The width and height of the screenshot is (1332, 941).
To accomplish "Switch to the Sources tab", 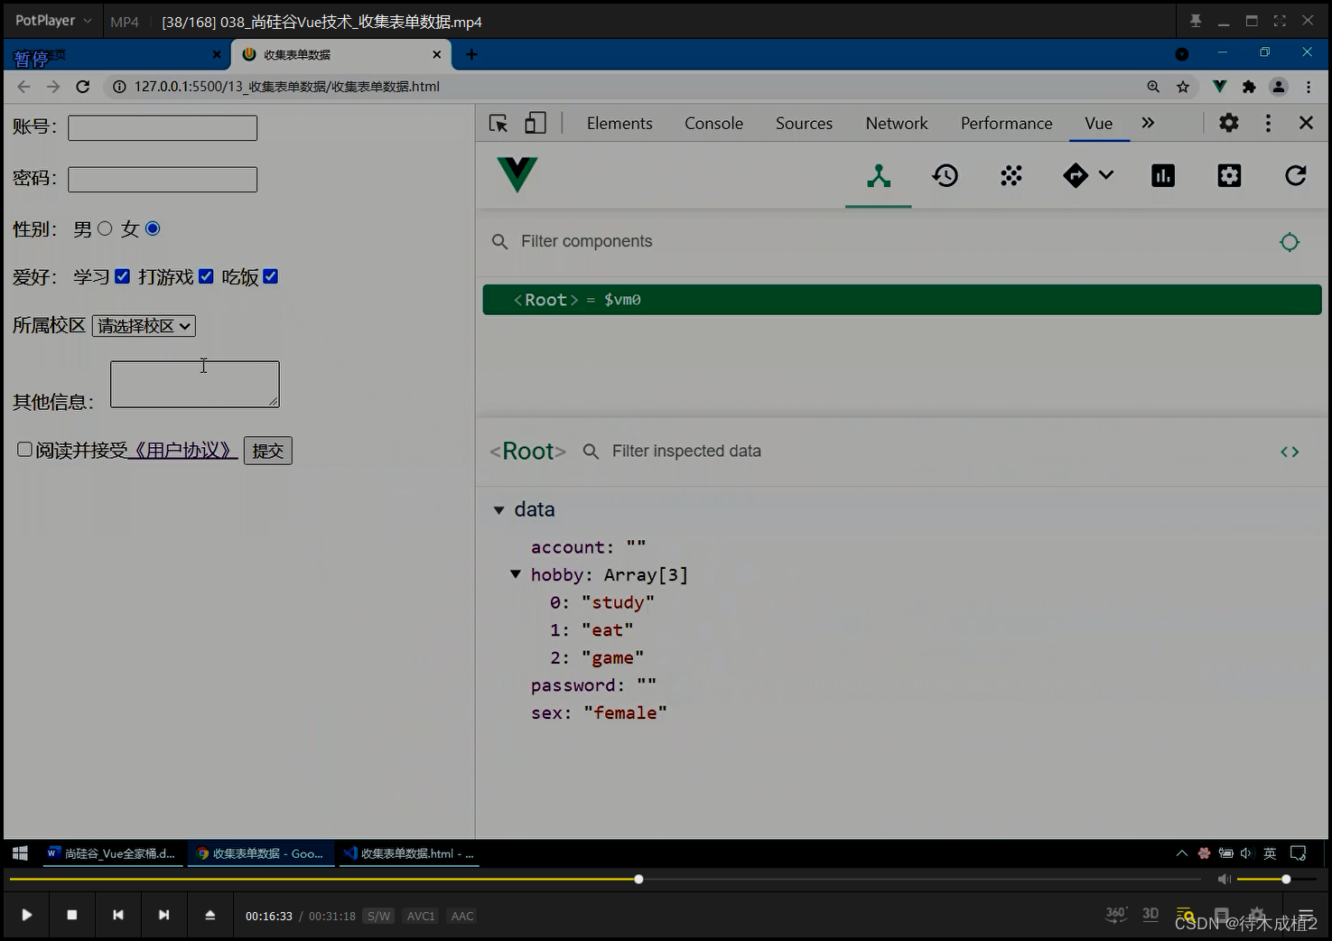I will pos(804,123).
